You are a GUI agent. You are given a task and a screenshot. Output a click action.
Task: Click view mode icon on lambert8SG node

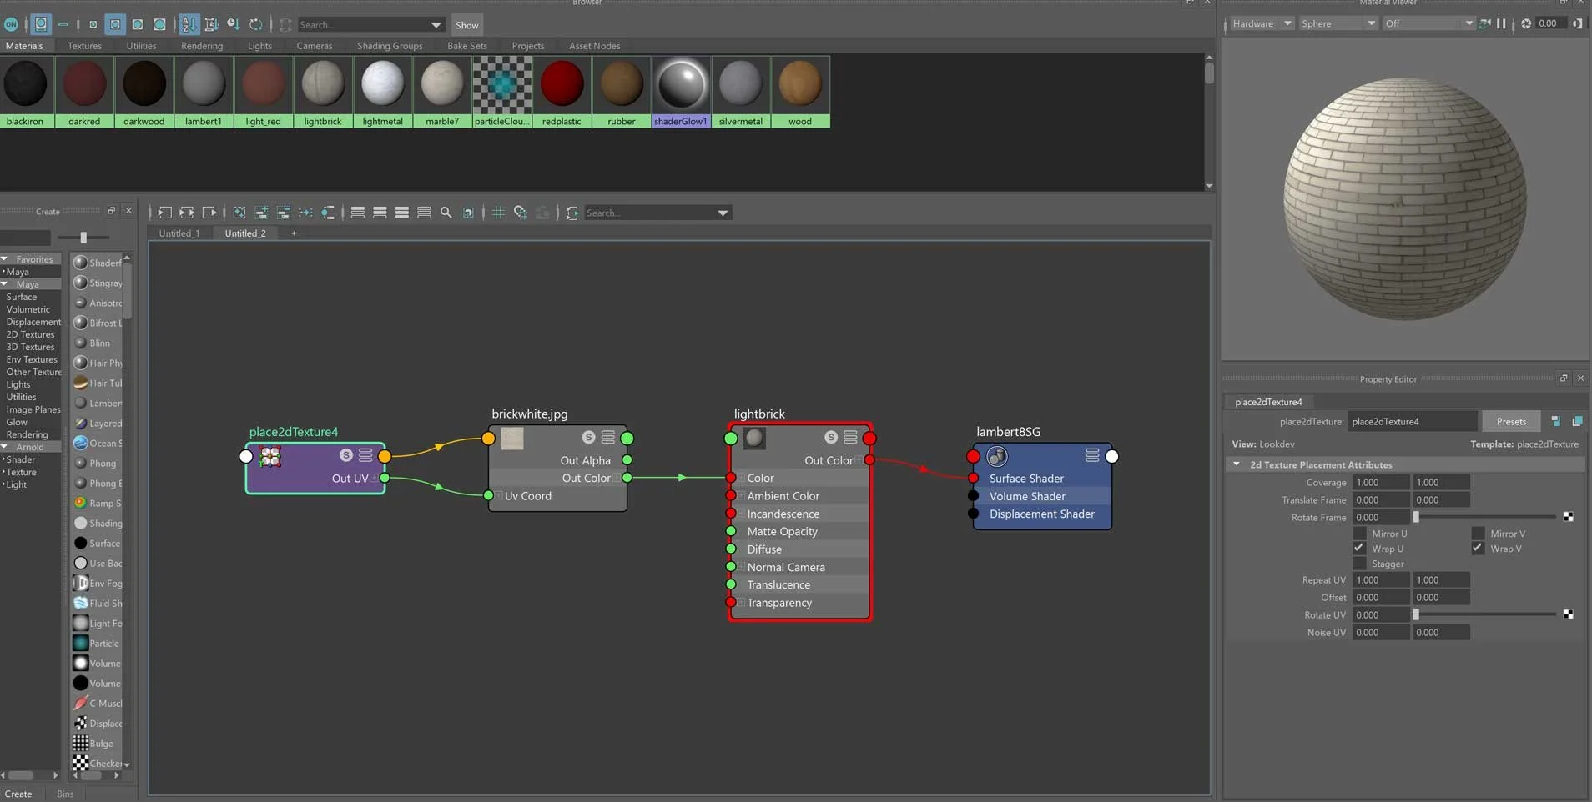tap(1091, 455)
